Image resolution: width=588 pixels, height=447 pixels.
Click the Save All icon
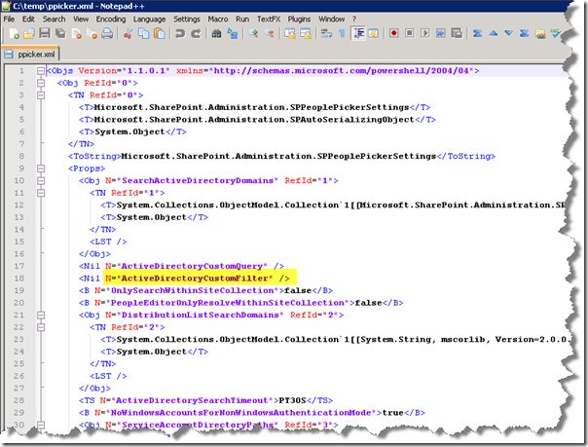pos(60,34)
